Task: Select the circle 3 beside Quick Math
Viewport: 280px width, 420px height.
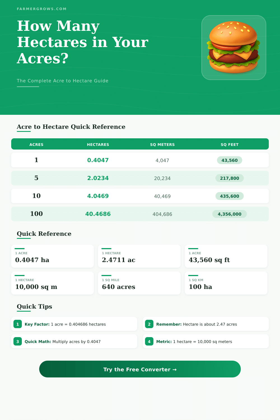Action: pos(17,341)
